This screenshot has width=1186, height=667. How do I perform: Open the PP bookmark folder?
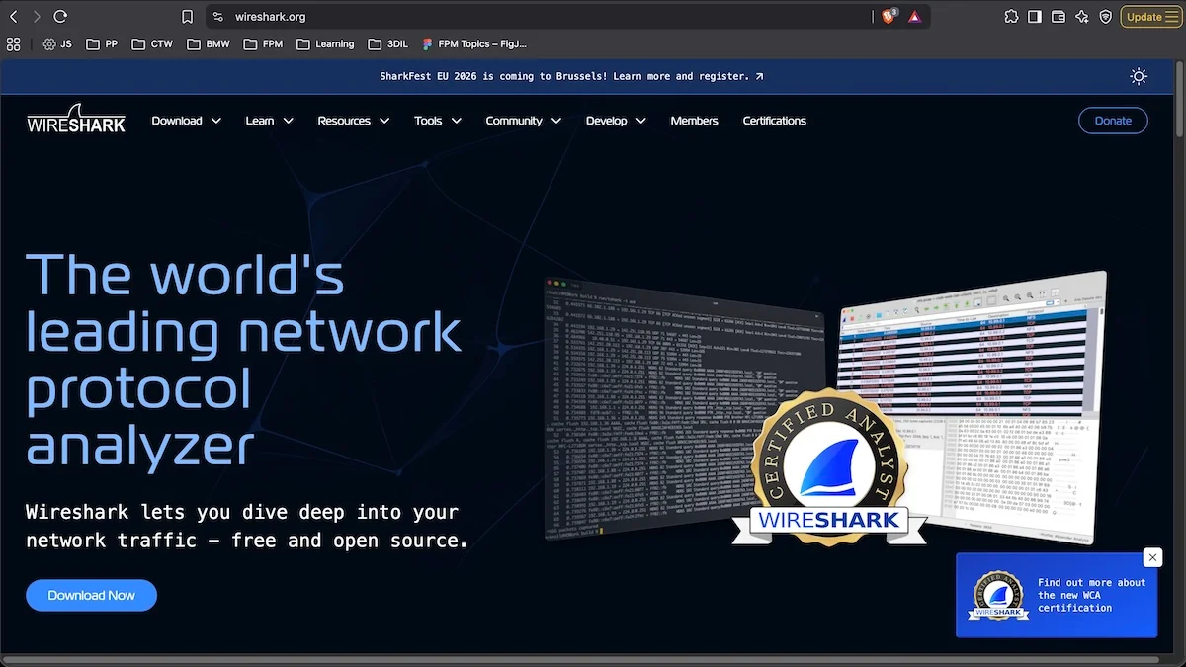point(102,43)
